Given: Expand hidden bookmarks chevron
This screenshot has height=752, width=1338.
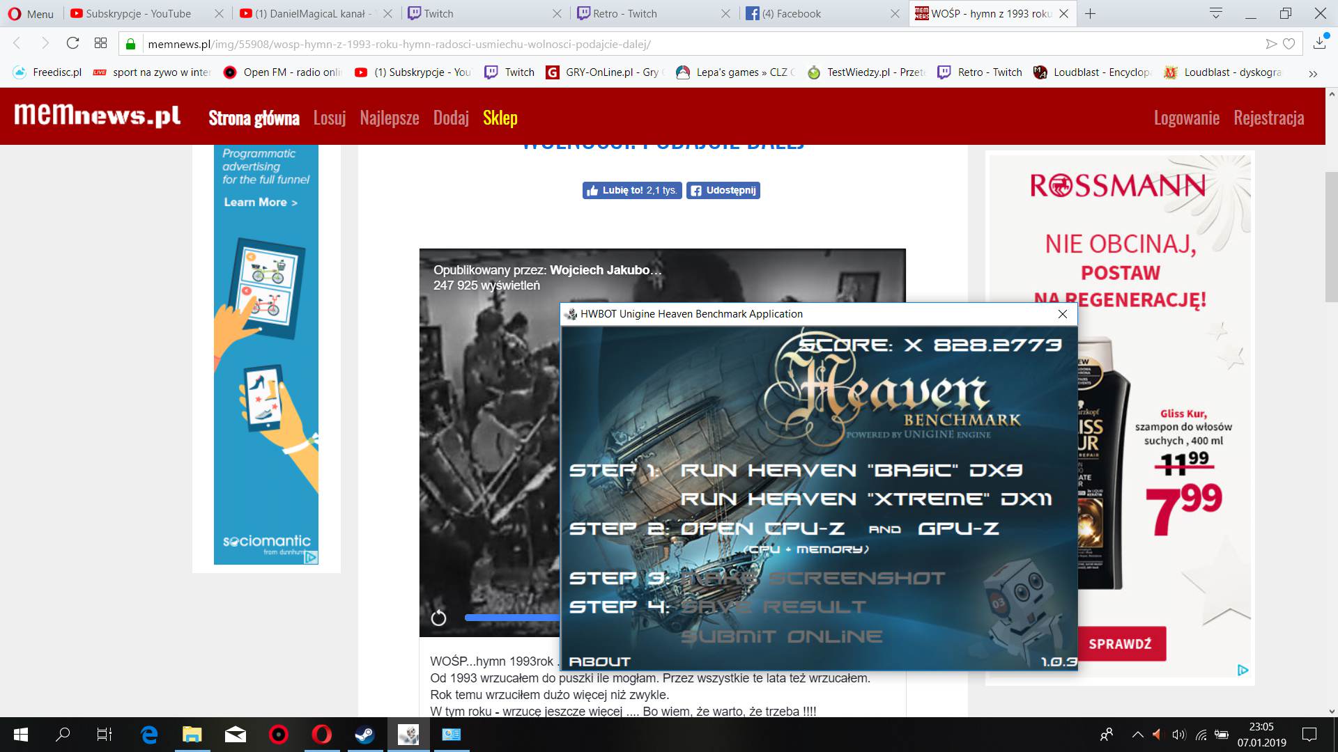Looking at the screenshot, I should [1313, 73].
